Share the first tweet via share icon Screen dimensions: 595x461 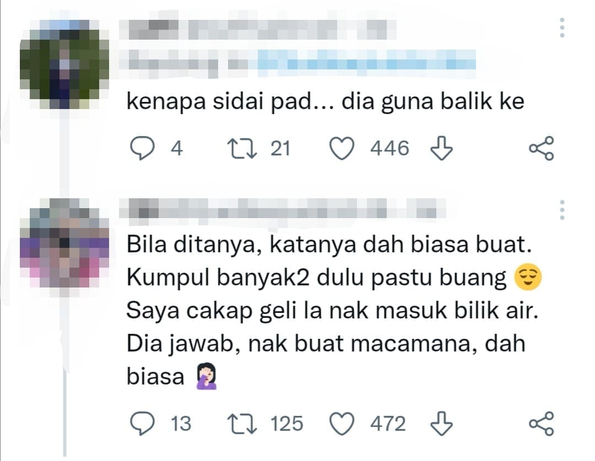[542, 148]
